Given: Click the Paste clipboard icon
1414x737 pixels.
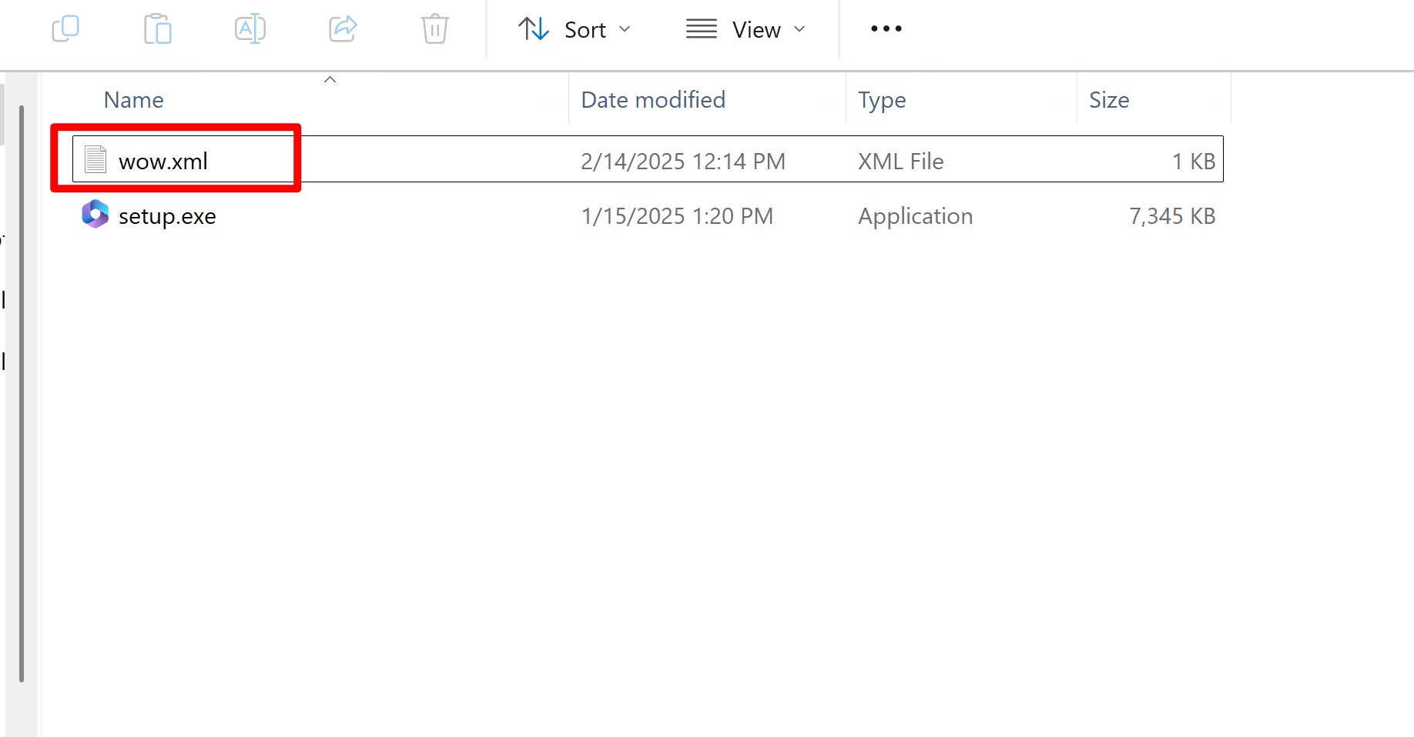Looking at the screenshot, I should [x=158, y=29].
